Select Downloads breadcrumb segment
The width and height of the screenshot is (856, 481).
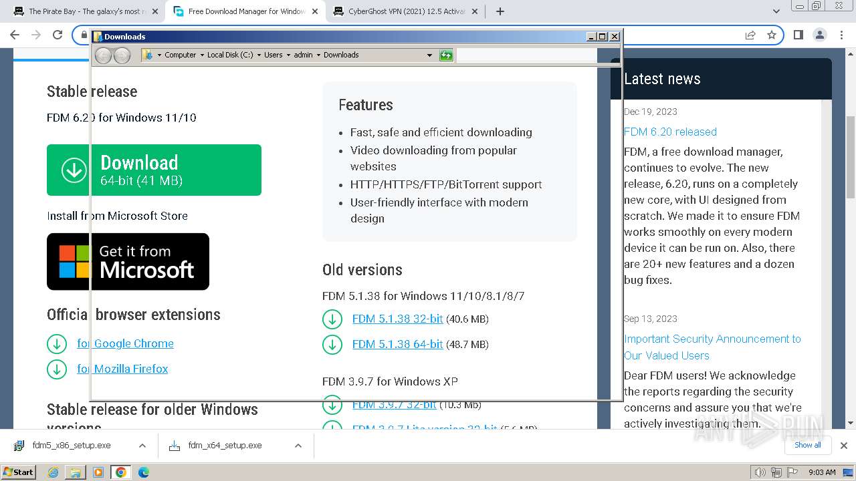[x=341, y=55]
